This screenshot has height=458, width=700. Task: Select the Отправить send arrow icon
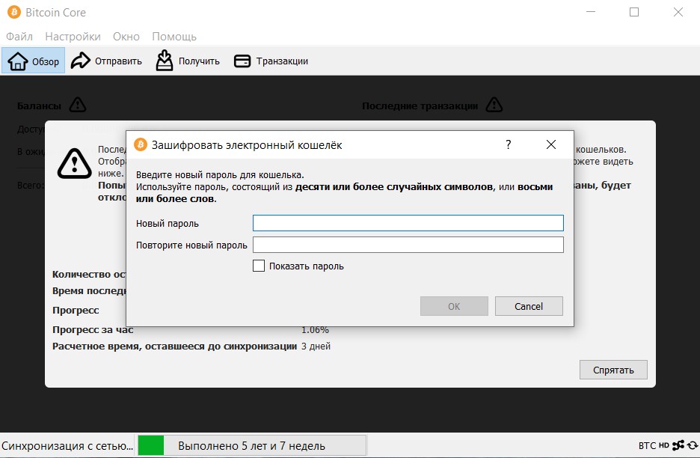pyautogui.click(x=81, y=60)
